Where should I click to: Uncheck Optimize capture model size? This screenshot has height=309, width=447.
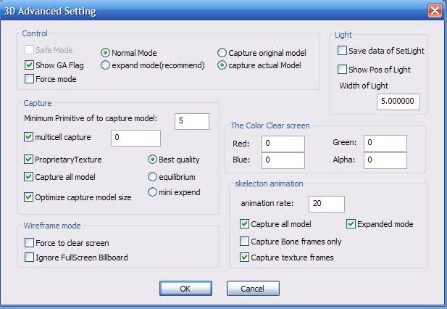pos(29,197)
